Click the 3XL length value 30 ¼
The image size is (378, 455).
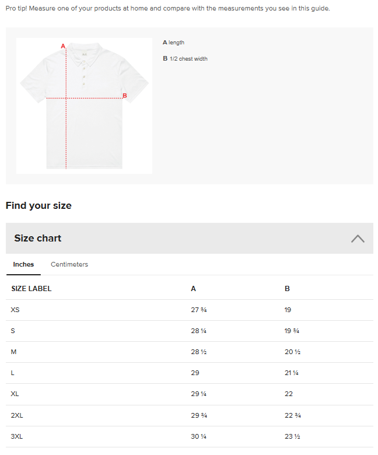pyautogui.click(x=199, y=436)
